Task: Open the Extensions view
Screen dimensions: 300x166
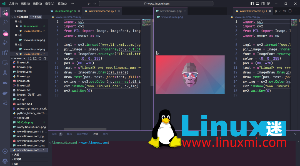Action: pyautogui.click(x=5, y=53)
